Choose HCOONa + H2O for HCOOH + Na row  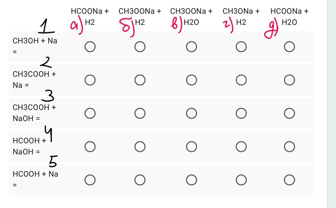click(289, 180)
